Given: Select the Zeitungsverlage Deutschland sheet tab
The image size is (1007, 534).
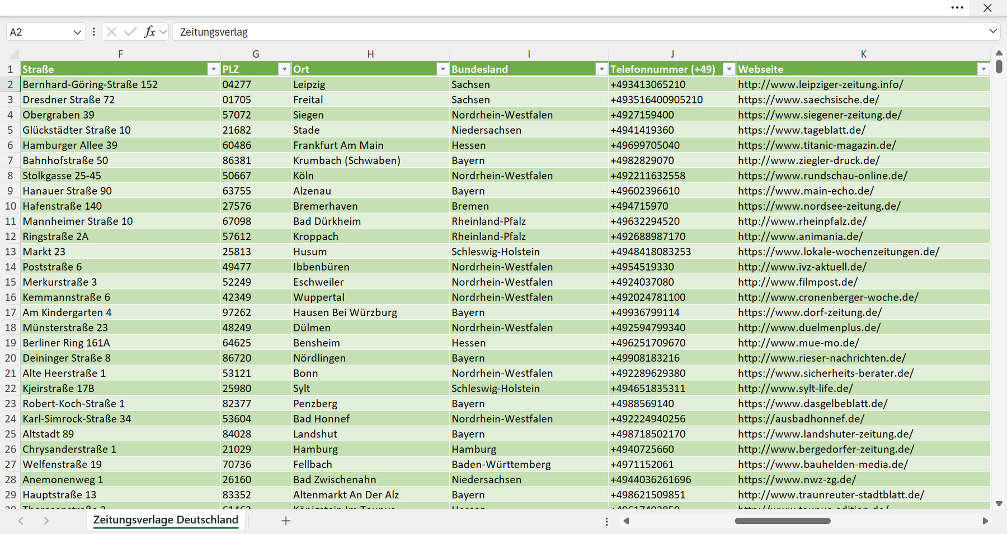Looking at the screenshot, I should [x=166, y=520].
